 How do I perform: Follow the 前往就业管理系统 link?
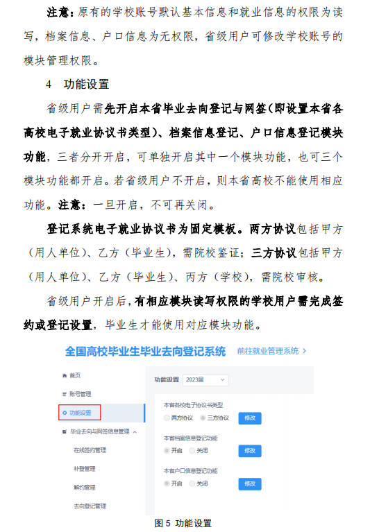268,351
